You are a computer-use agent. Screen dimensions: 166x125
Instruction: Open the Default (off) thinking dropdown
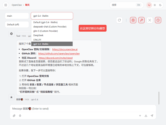pos(17,24)
